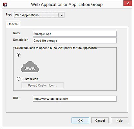Select the default WWW icon radio button
Image resolution: width=134 pixels, height=129 pixels.
[18, 55]
